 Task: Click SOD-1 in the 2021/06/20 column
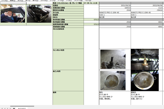tap(115, 15)
